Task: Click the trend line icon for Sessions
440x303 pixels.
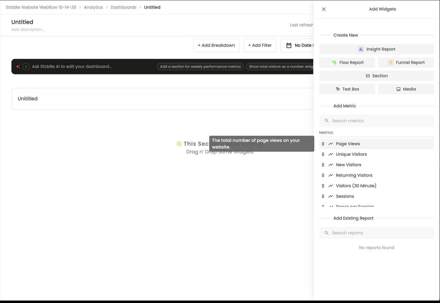Action: (331, 196)
